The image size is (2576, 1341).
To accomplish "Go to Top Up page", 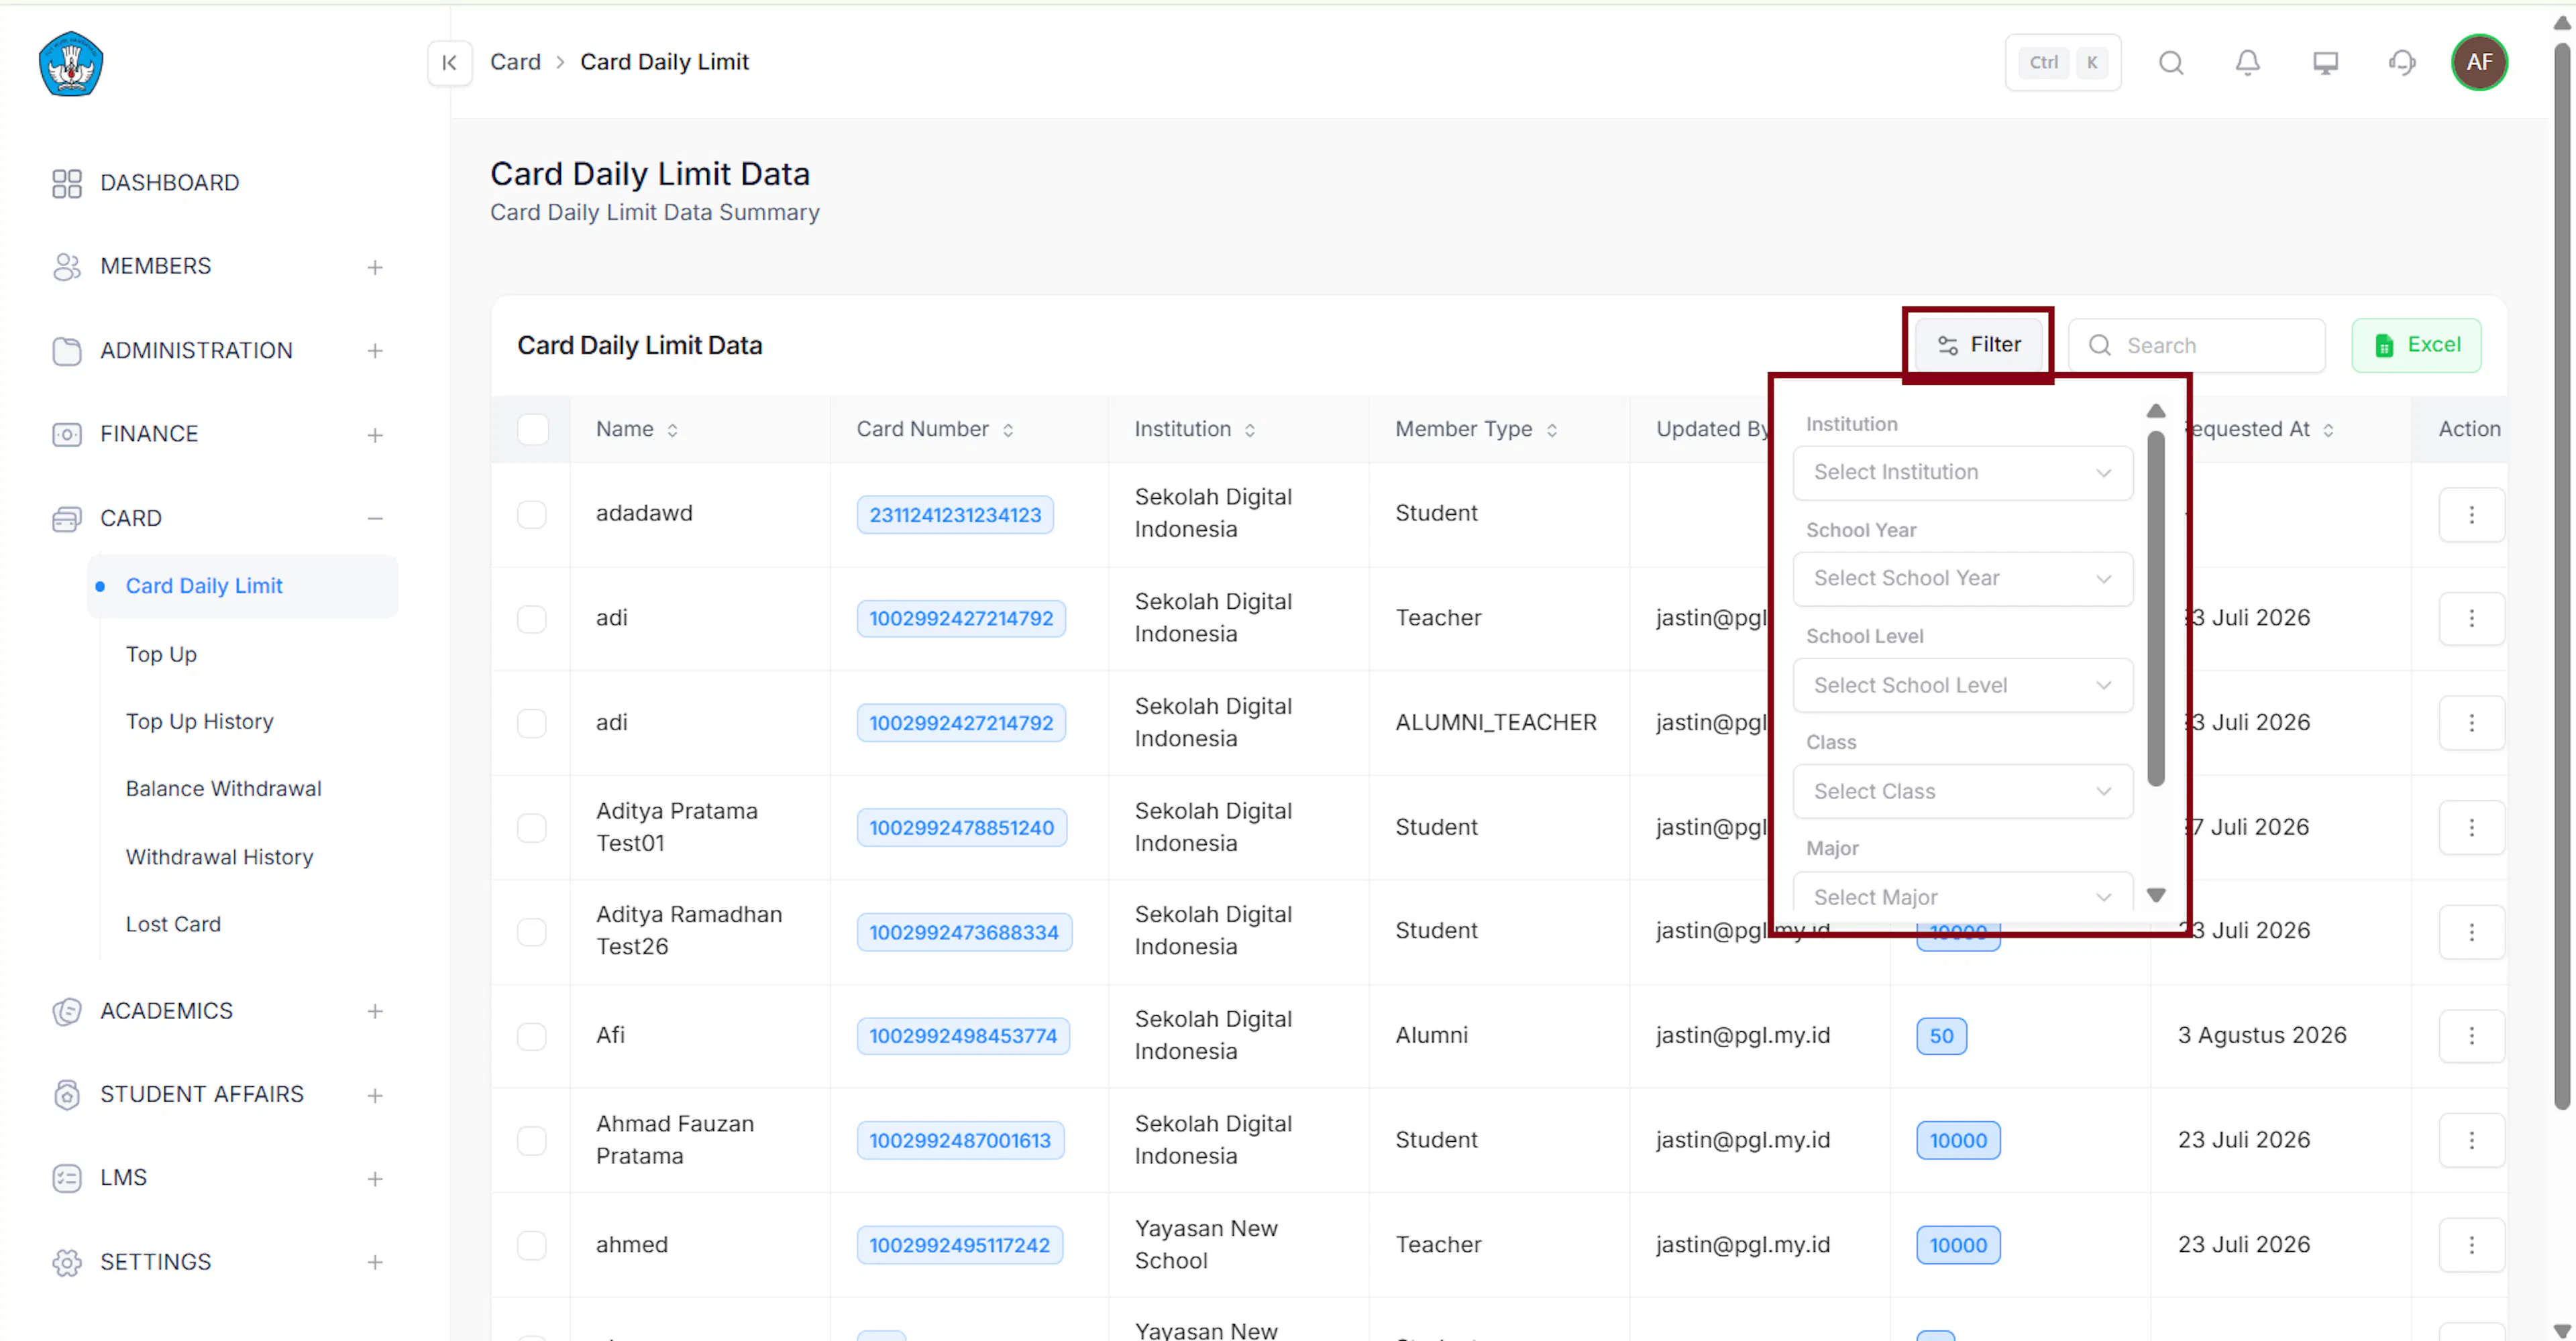I will tap(161, 654).
